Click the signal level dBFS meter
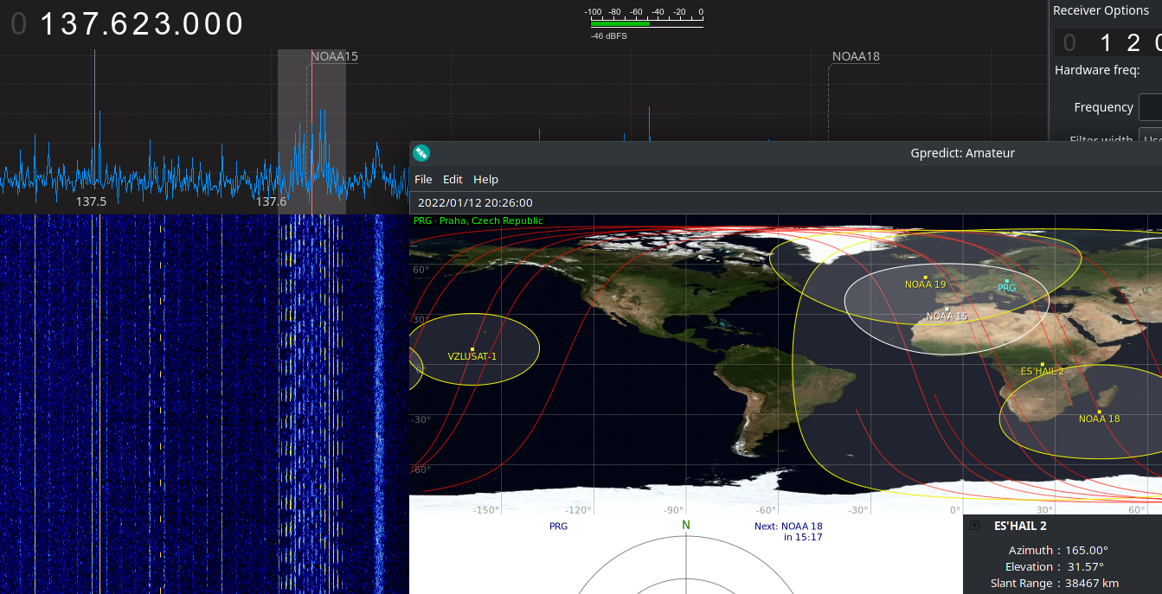The image size is (1162, 594). [645, 23]
